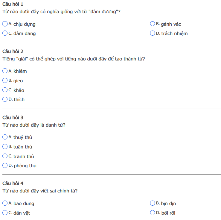Choose option B 'tuân thủ'
This screenshot has width=221, height=220.
coord(5,147)
